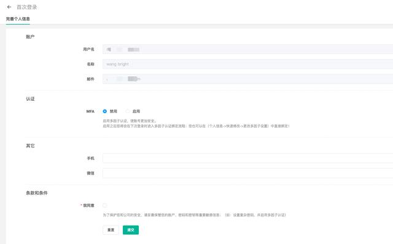393x244 pixels.
Task: Tick the 我同意 checkbox
Action: [105, 205]
